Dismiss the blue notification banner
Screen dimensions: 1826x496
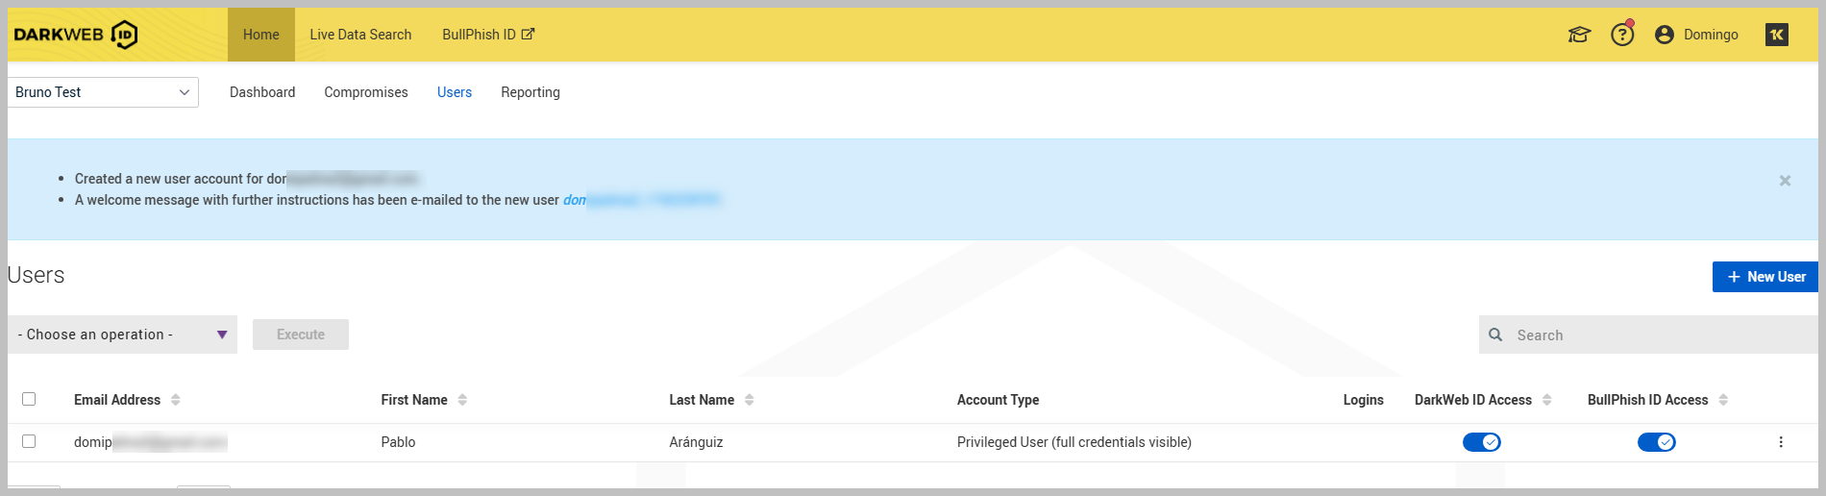(x=1785, y=181)
